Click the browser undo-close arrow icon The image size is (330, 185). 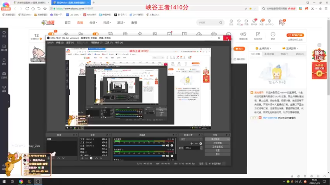pos(39,9)
